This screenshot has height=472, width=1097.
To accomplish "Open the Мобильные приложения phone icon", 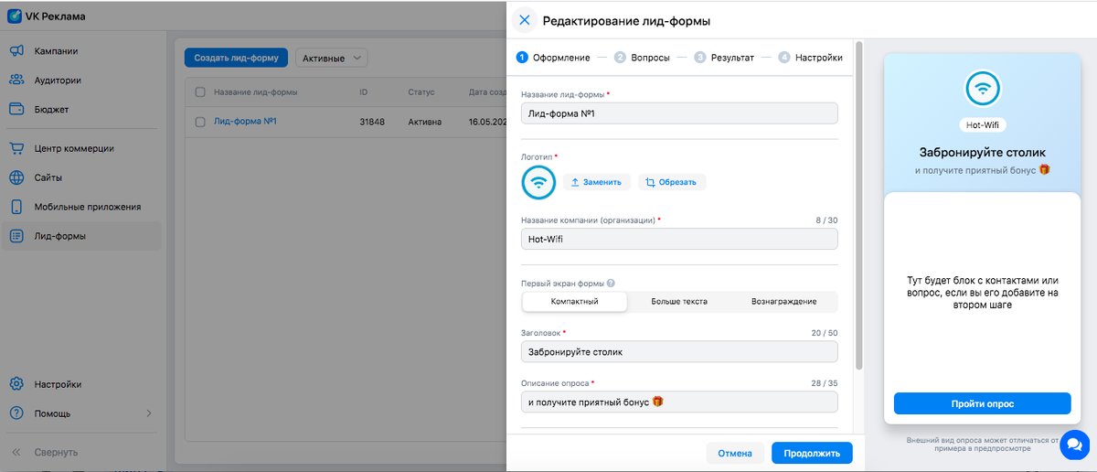I will 16,207.
